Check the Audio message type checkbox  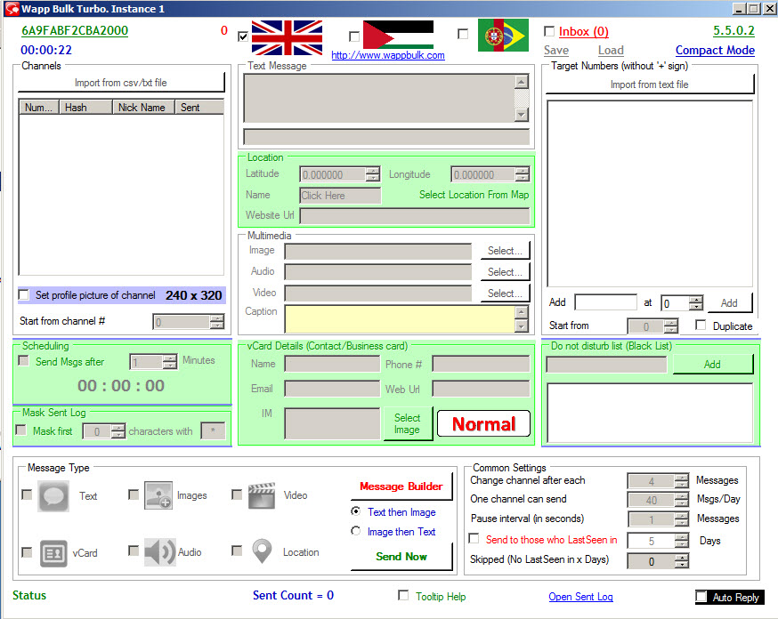click(x=134, y=551)
